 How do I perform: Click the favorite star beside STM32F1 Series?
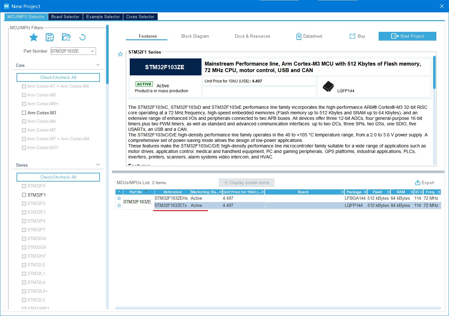click(120, 54)
